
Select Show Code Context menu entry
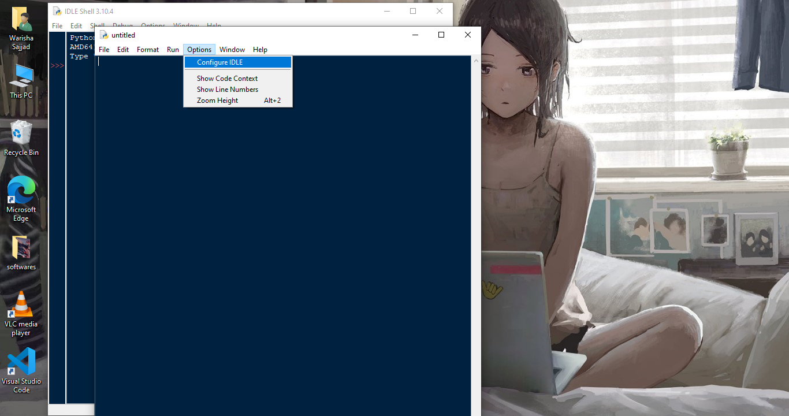pos(238,79)
